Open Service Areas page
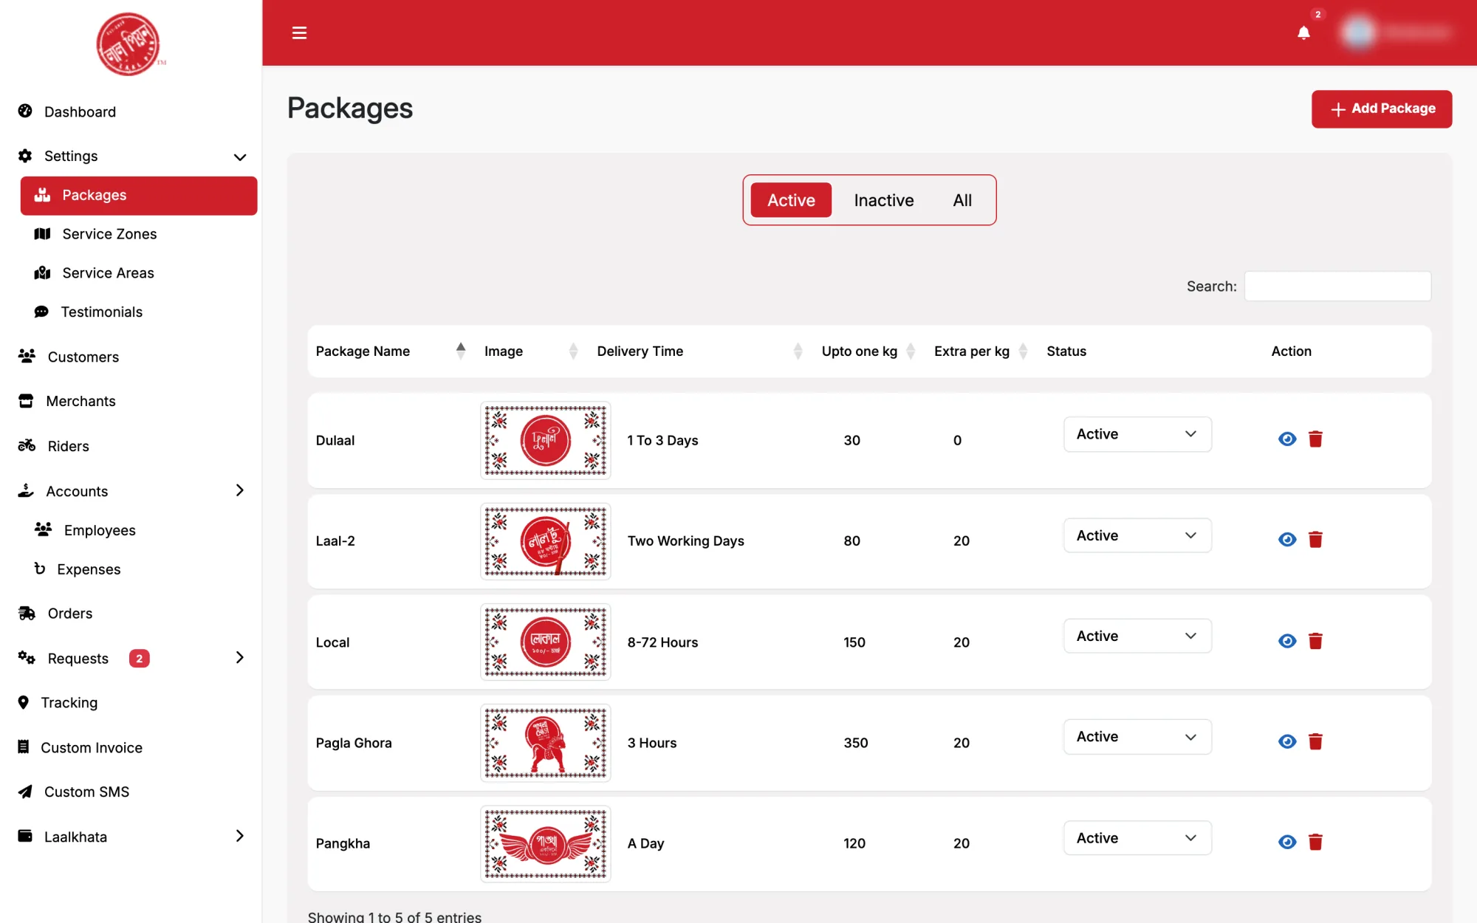 (108, 273)
